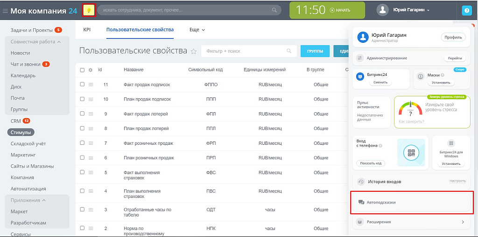
Task: Select the checkbox for Отработанные часы по табелю
Action: (x=82, y=210)
